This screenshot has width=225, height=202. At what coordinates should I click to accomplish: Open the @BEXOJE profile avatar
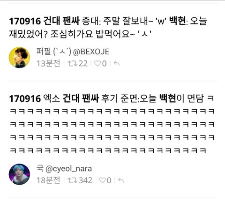pos(19,57)
